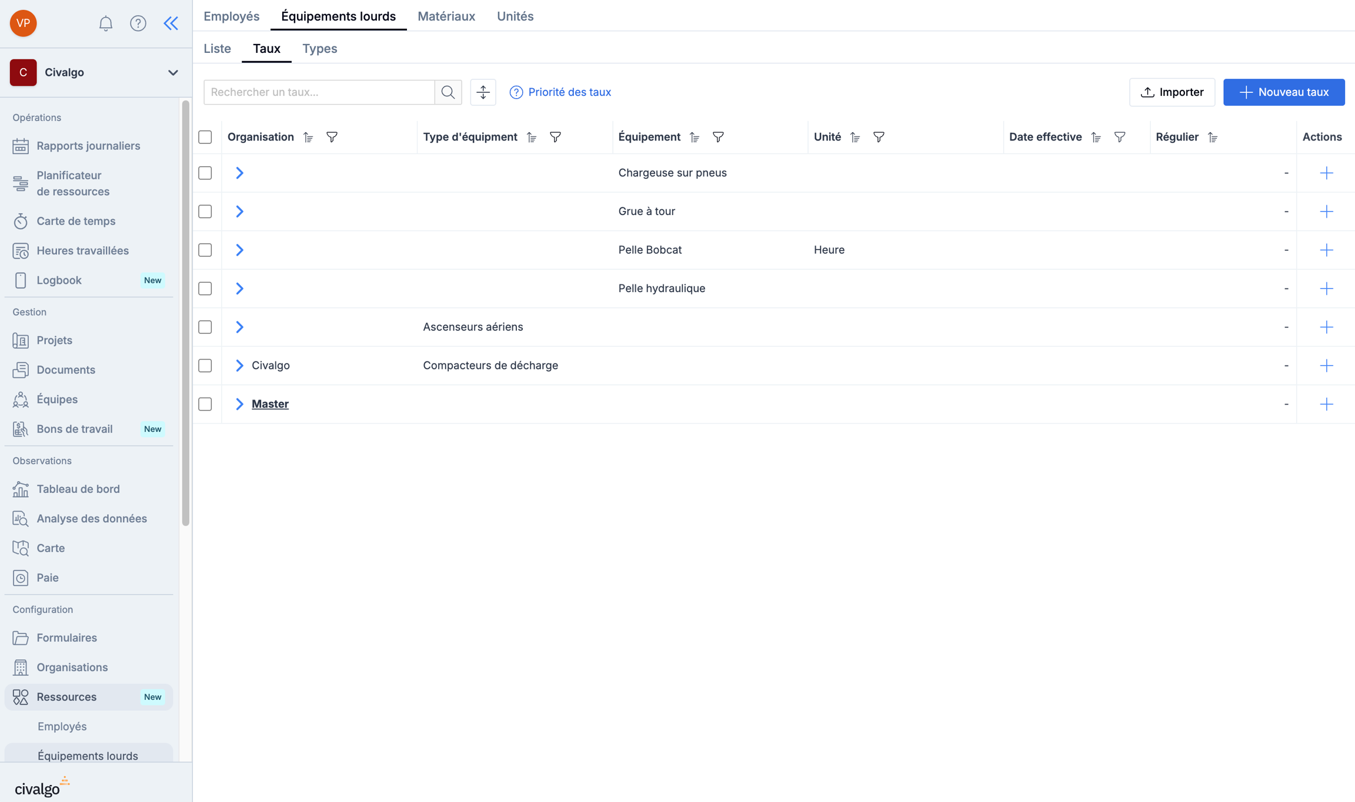Collapse the sidebar with double chevron
Image resolution: width=1355 pixels, height=802 pixels.
(x=171, y=24)
